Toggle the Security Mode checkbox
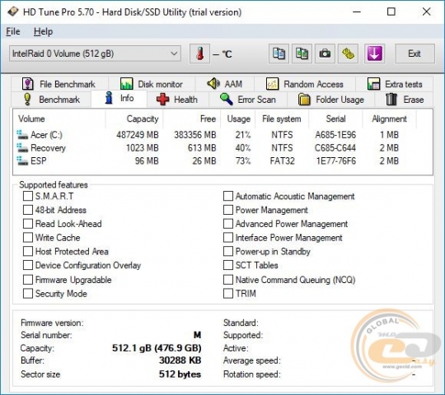The height and width of the screenshot is (395, 445). tap(28, 294)
